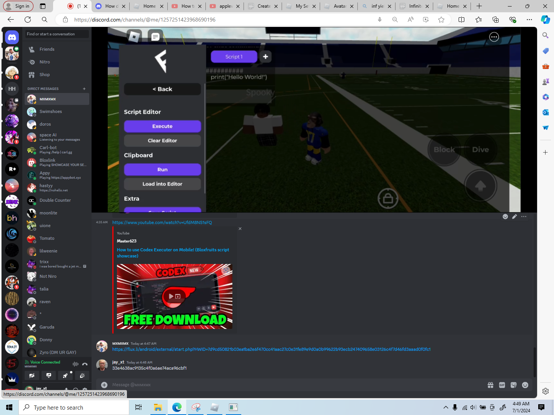Open 'How to use Codex Executer' video title
This screenshot has width=554, height=415.
[173, 253]
